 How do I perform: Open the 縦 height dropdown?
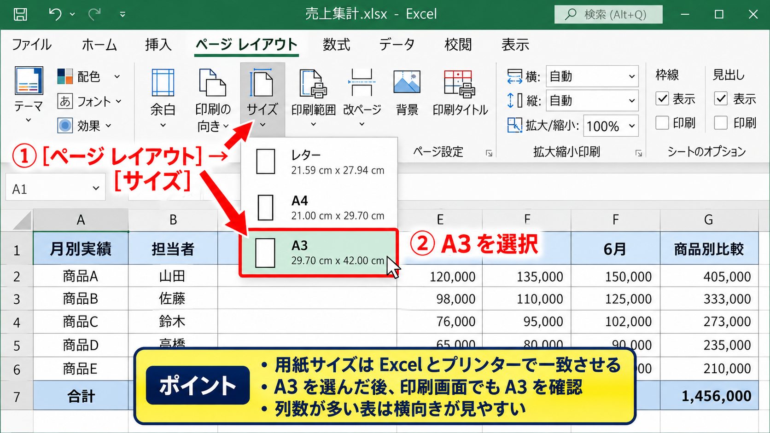(592, 101)
